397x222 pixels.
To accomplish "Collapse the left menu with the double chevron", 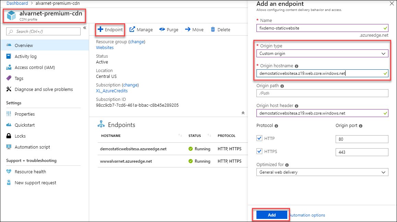I will click(85, 28).
